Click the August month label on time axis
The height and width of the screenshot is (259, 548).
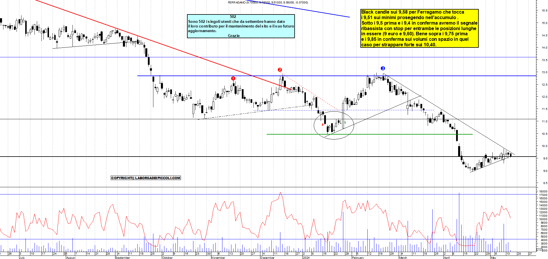pyautogui.click(x=71, y=257)
